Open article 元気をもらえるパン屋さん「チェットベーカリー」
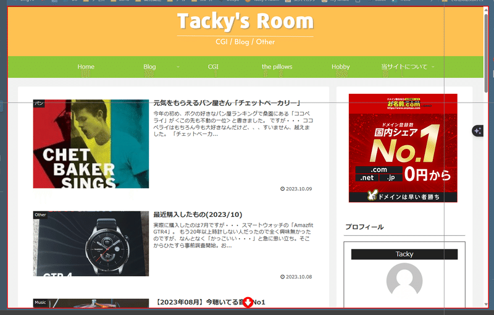The height and width of the screenshot is (315, 494). pyautogui.click(x=227, y=103)
